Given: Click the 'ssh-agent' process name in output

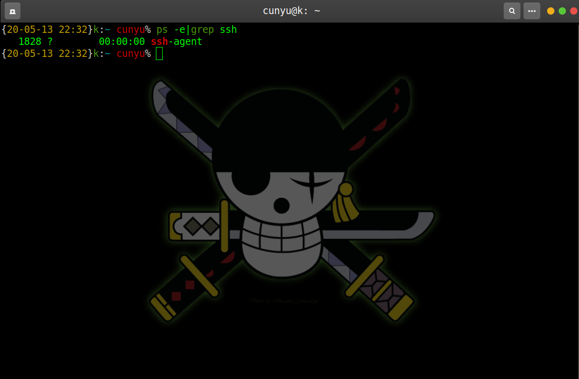Looking at the screenshot, I should [176, 42].
